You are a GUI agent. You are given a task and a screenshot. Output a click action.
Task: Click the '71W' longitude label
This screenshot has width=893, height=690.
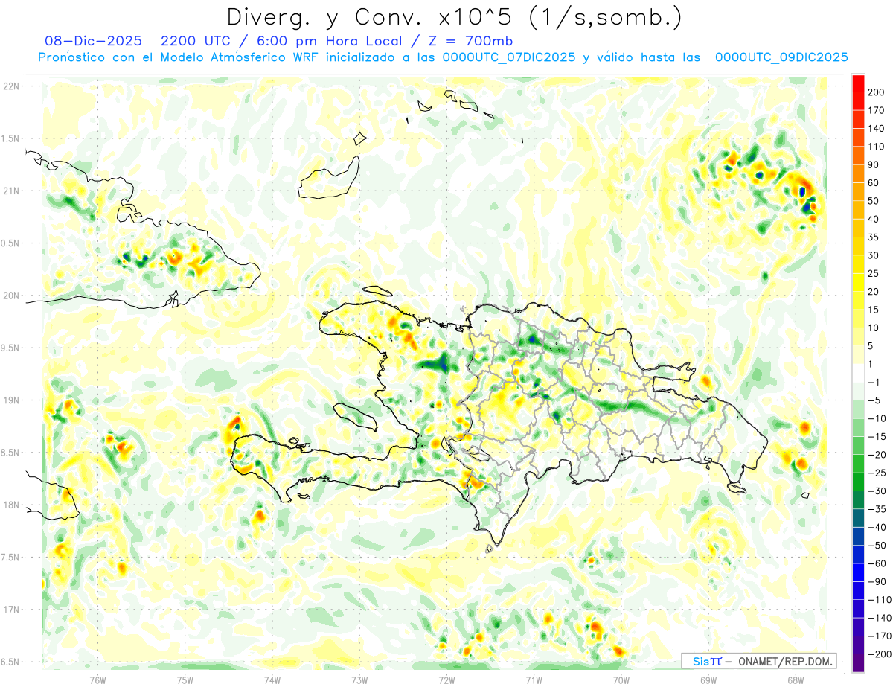(x=534, y=679)
